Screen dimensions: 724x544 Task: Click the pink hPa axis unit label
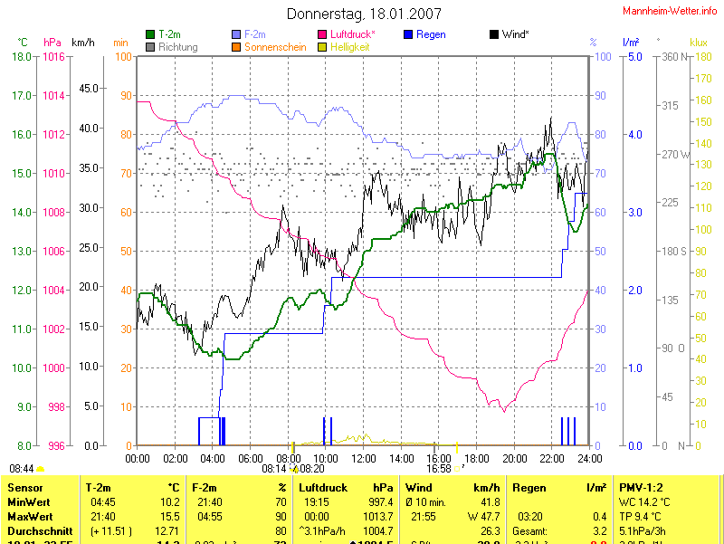coord(52,43)
